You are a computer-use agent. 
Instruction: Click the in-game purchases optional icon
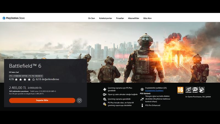pos(105,95)
